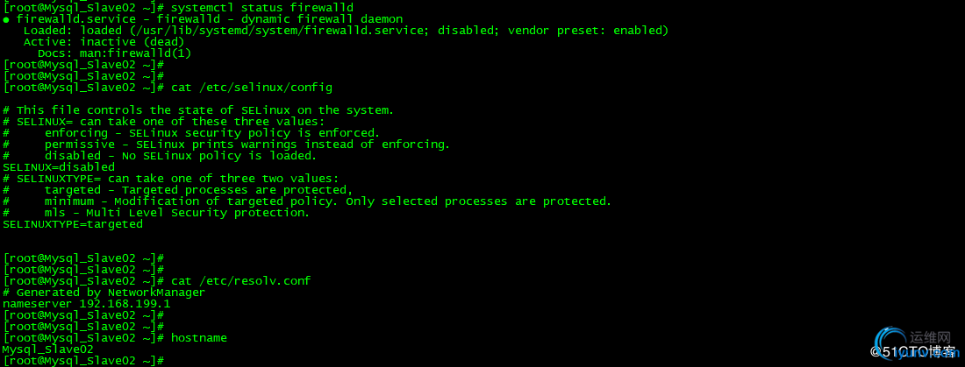Click the 'permissive - SELinux prints warnings' comment

246,145
